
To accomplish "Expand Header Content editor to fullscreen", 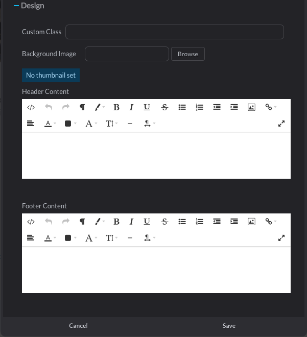I will coord(281,124).
